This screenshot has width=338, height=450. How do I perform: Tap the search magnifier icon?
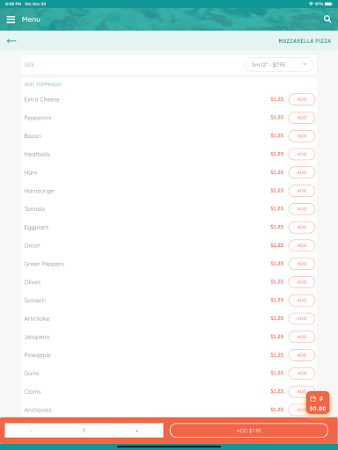point(327,19)
